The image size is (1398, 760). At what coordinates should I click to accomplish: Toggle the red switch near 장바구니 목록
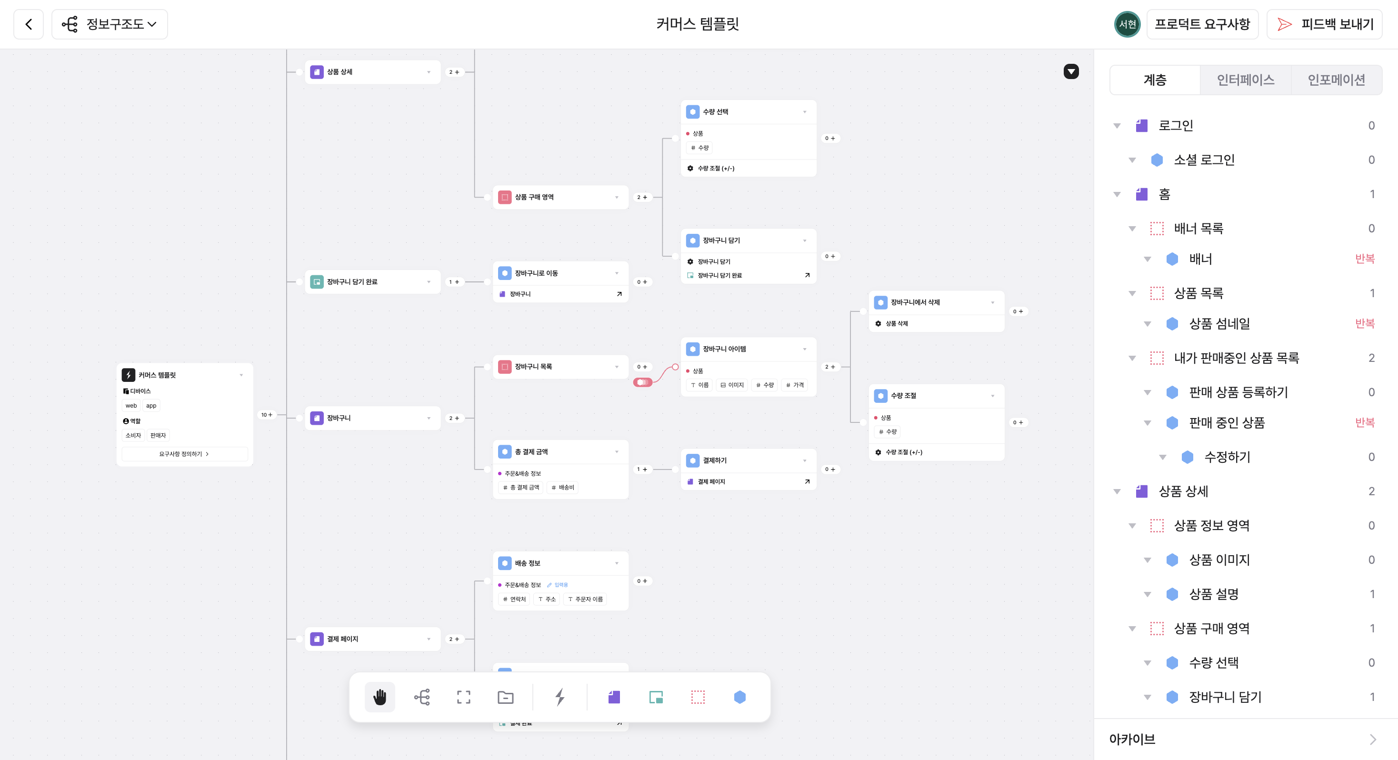tap(642, 382)
